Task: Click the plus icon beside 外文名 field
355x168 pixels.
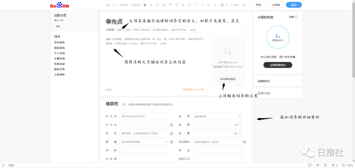Action: [171, 125]
